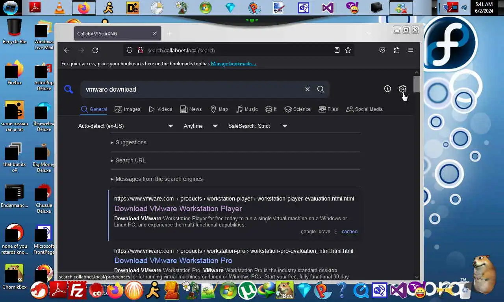Clear the search query with the X
This screenshot has width=504, height=302.
(x=308, y=89)
